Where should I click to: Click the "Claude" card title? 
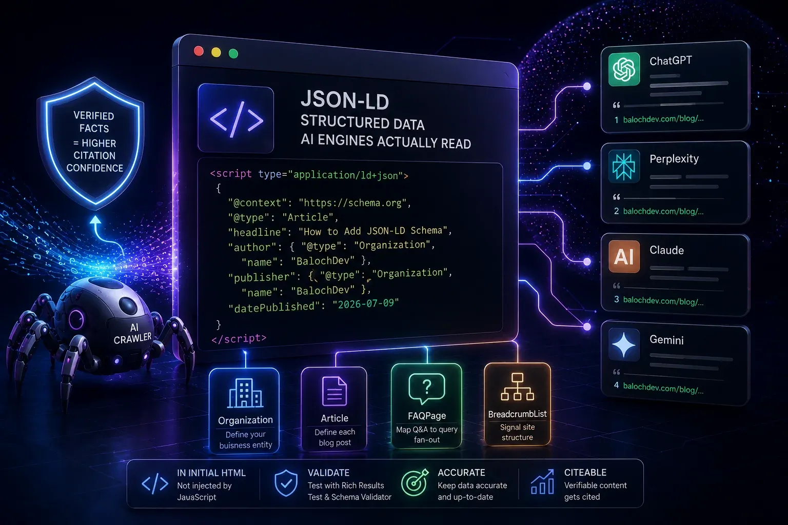(x=666, y=250)
